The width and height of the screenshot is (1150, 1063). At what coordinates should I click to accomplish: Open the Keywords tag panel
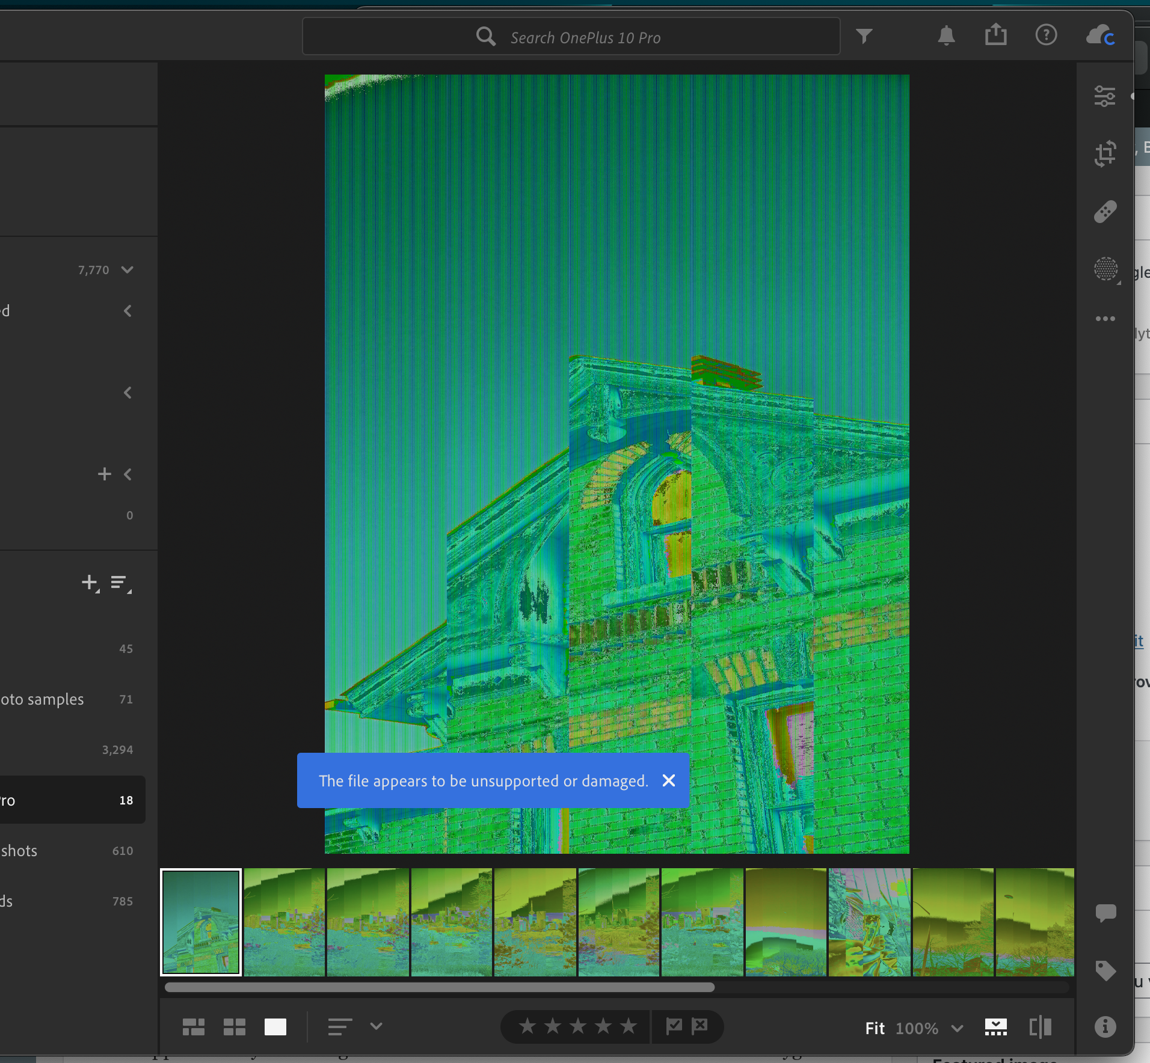pos(1105,970)
